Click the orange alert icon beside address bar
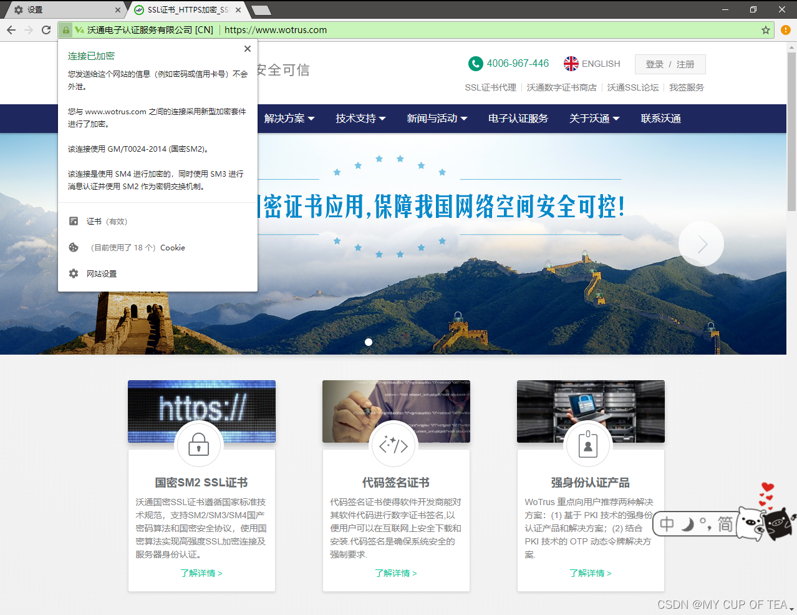This screenshot has width=797, height=615. coord(785,30)
